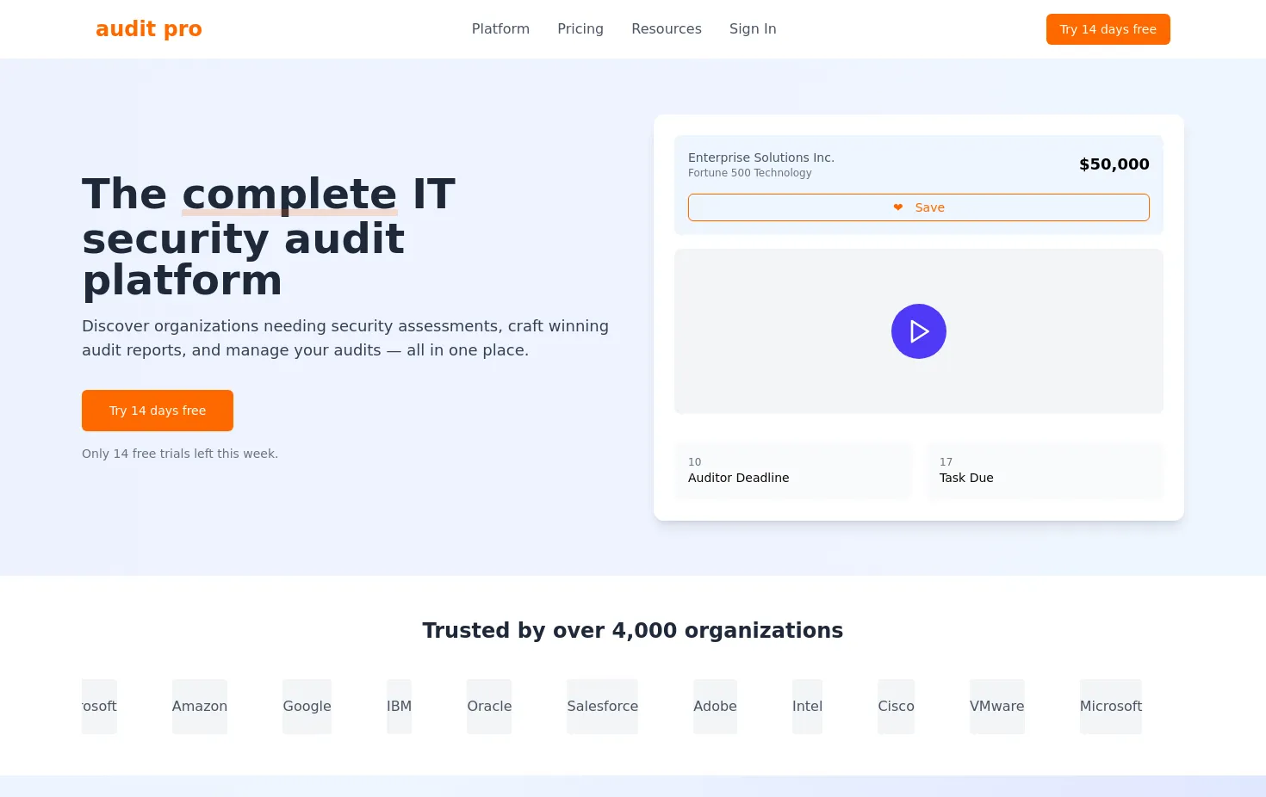This screenshot has width=1266, height=797.
Task: Click the underlined word complete in headline
Action: click(x=289, y=195)
